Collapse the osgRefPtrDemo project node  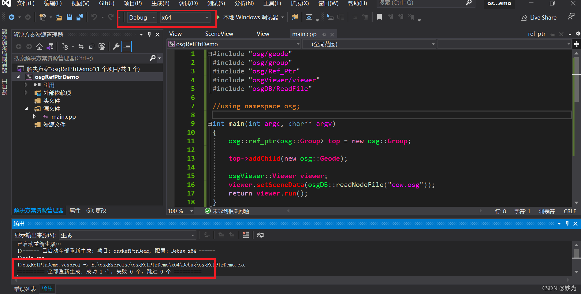18,77
